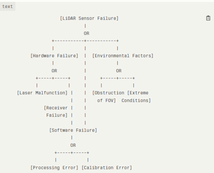Select the Processing Error node
The height and width of the screenshot is (173, 214).
pos(54,168)
